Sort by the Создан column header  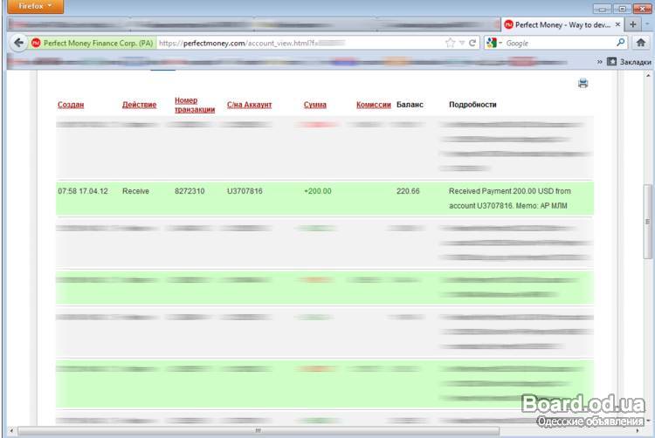tap(71, 105)
